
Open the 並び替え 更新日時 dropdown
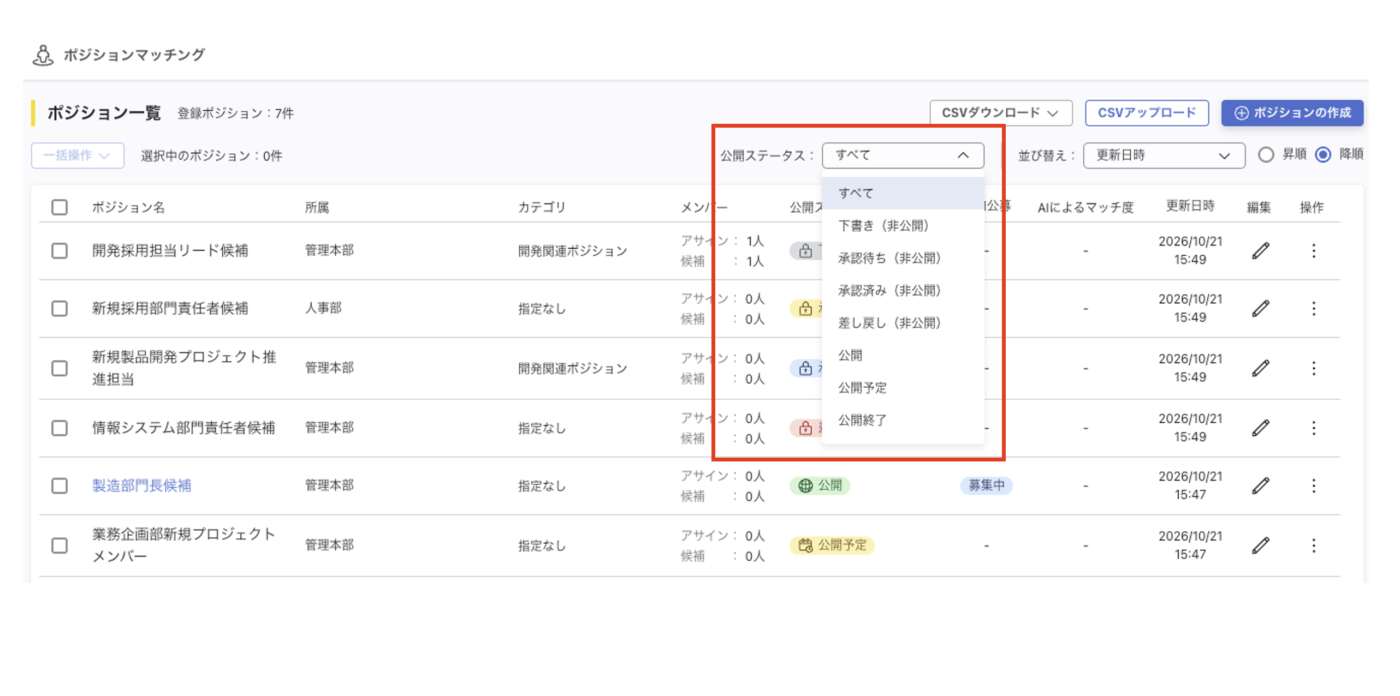click(1164, 155)
